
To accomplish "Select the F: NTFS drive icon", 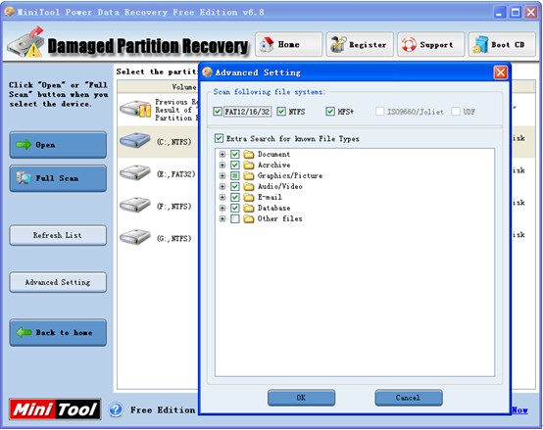I will point(135,206).
